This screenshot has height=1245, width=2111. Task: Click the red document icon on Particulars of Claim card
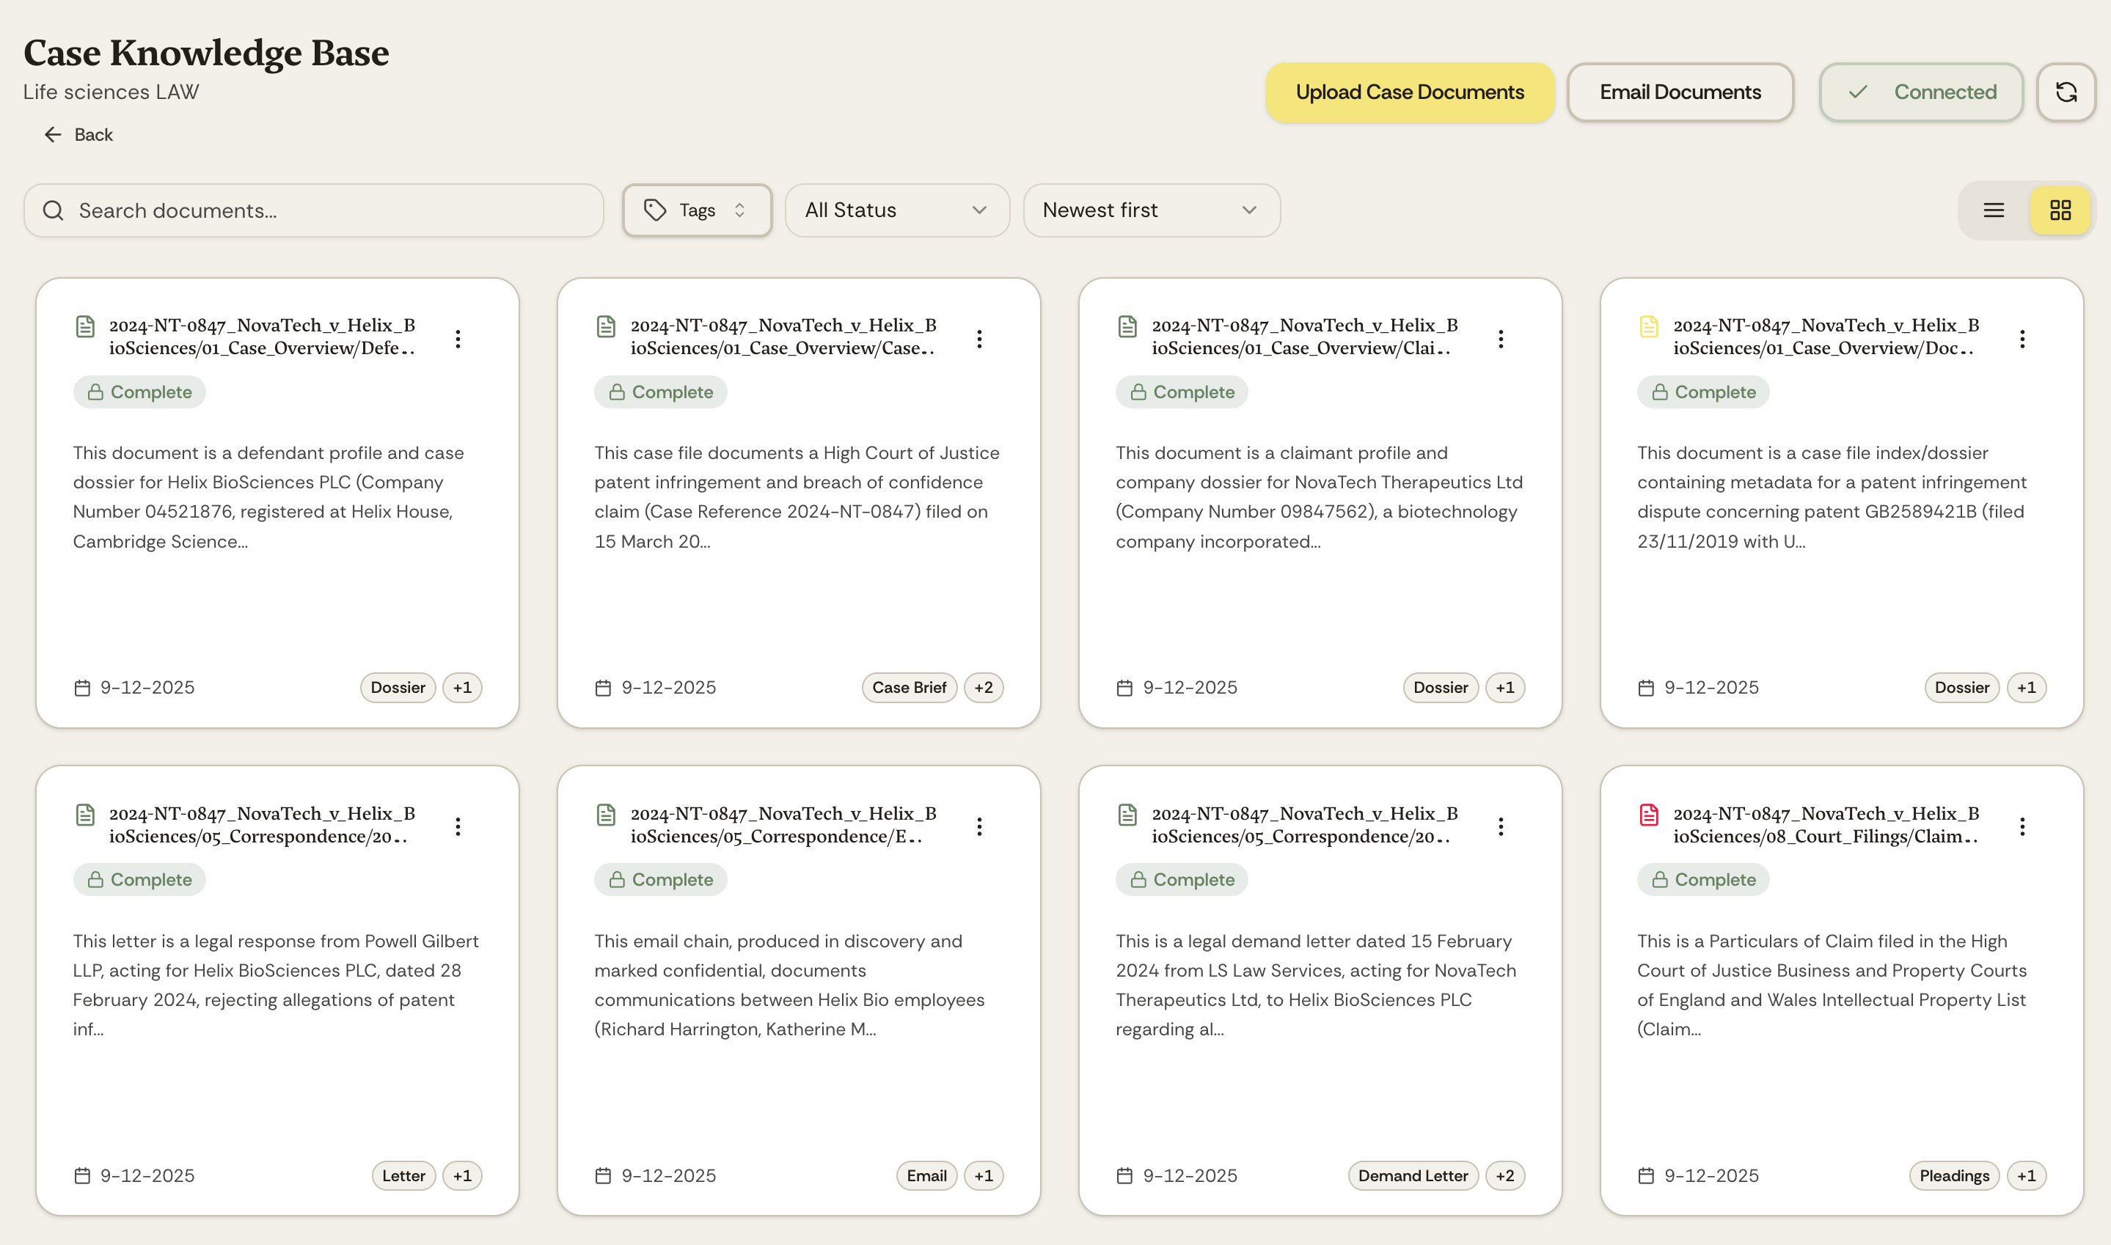pyautogui.click(x=1648, y=815)
